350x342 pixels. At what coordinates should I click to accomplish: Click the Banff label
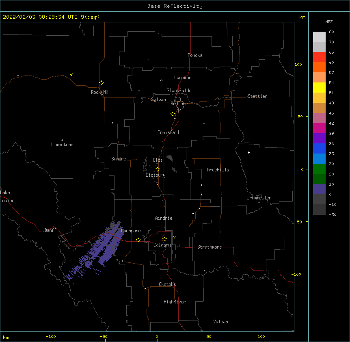50,230
